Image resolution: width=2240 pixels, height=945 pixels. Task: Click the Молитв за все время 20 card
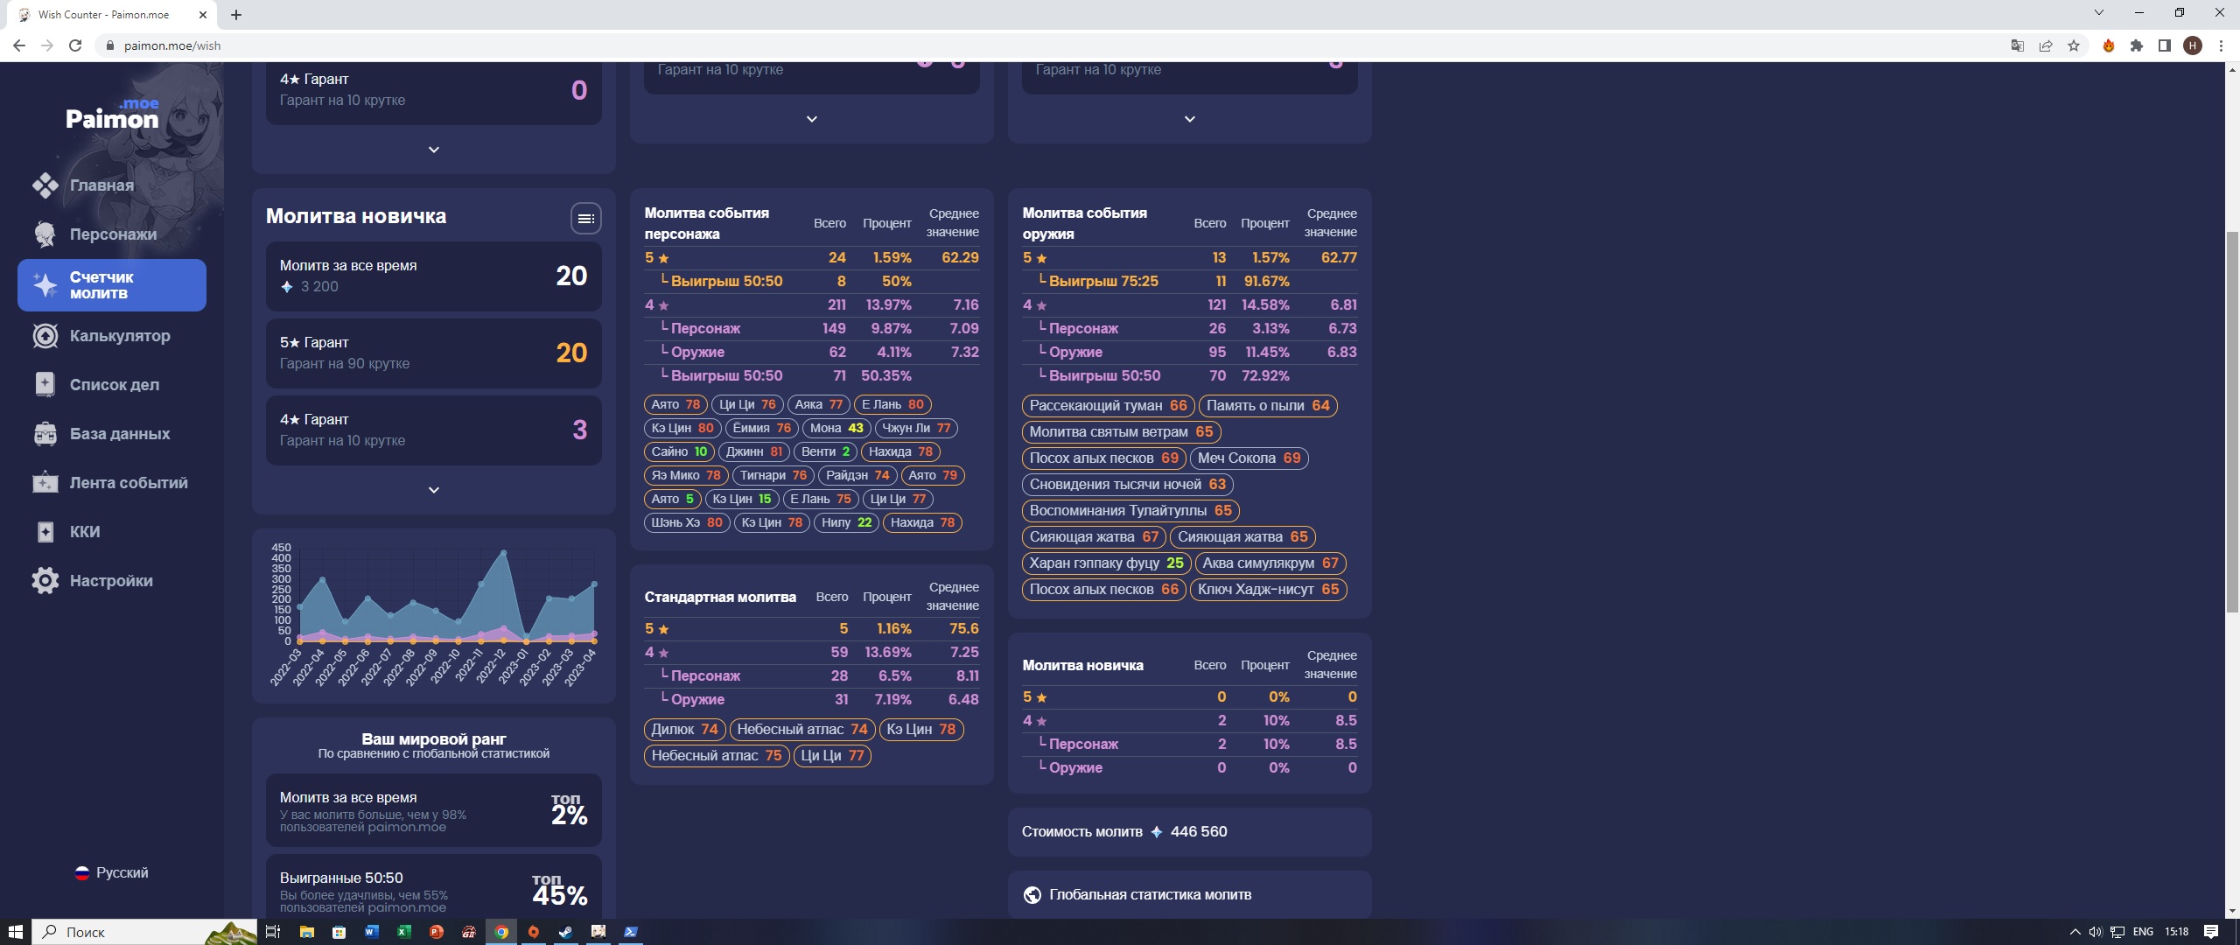point(434,276)
